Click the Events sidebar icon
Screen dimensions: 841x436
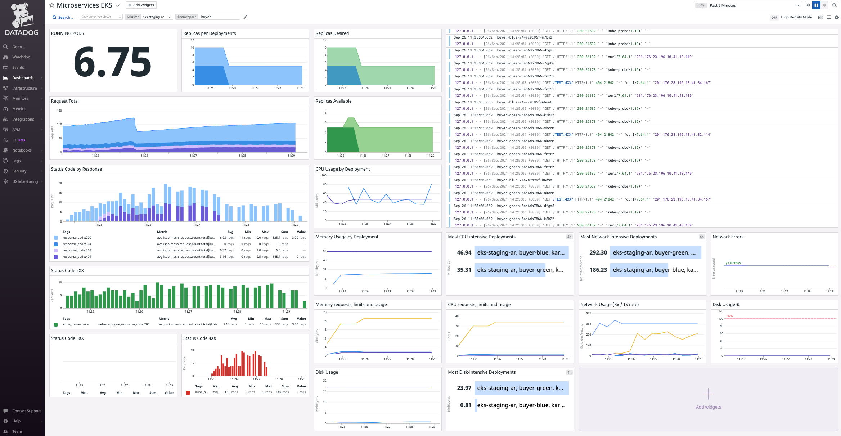click(x=5, y=67)
